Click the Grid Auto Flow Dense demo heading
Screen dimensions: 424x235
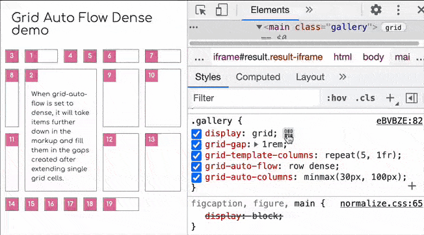[x=82, y=24]
